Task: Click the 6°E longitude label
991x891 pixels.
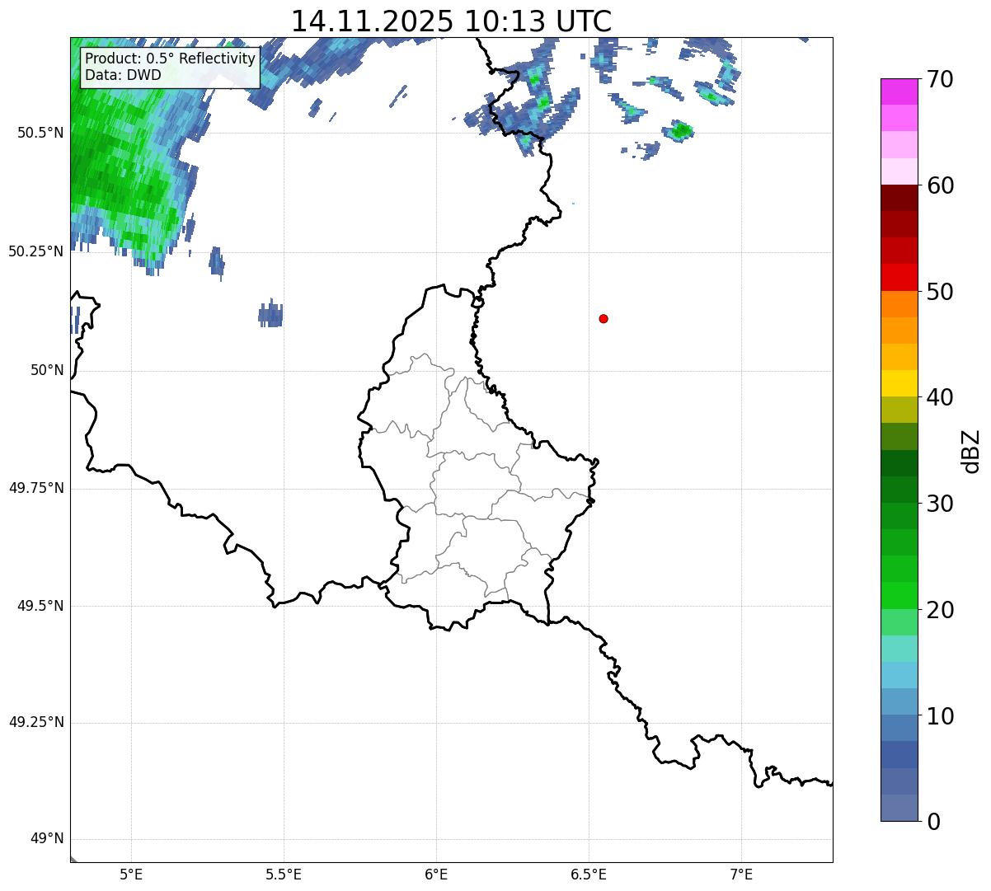Action: (436, 874)
